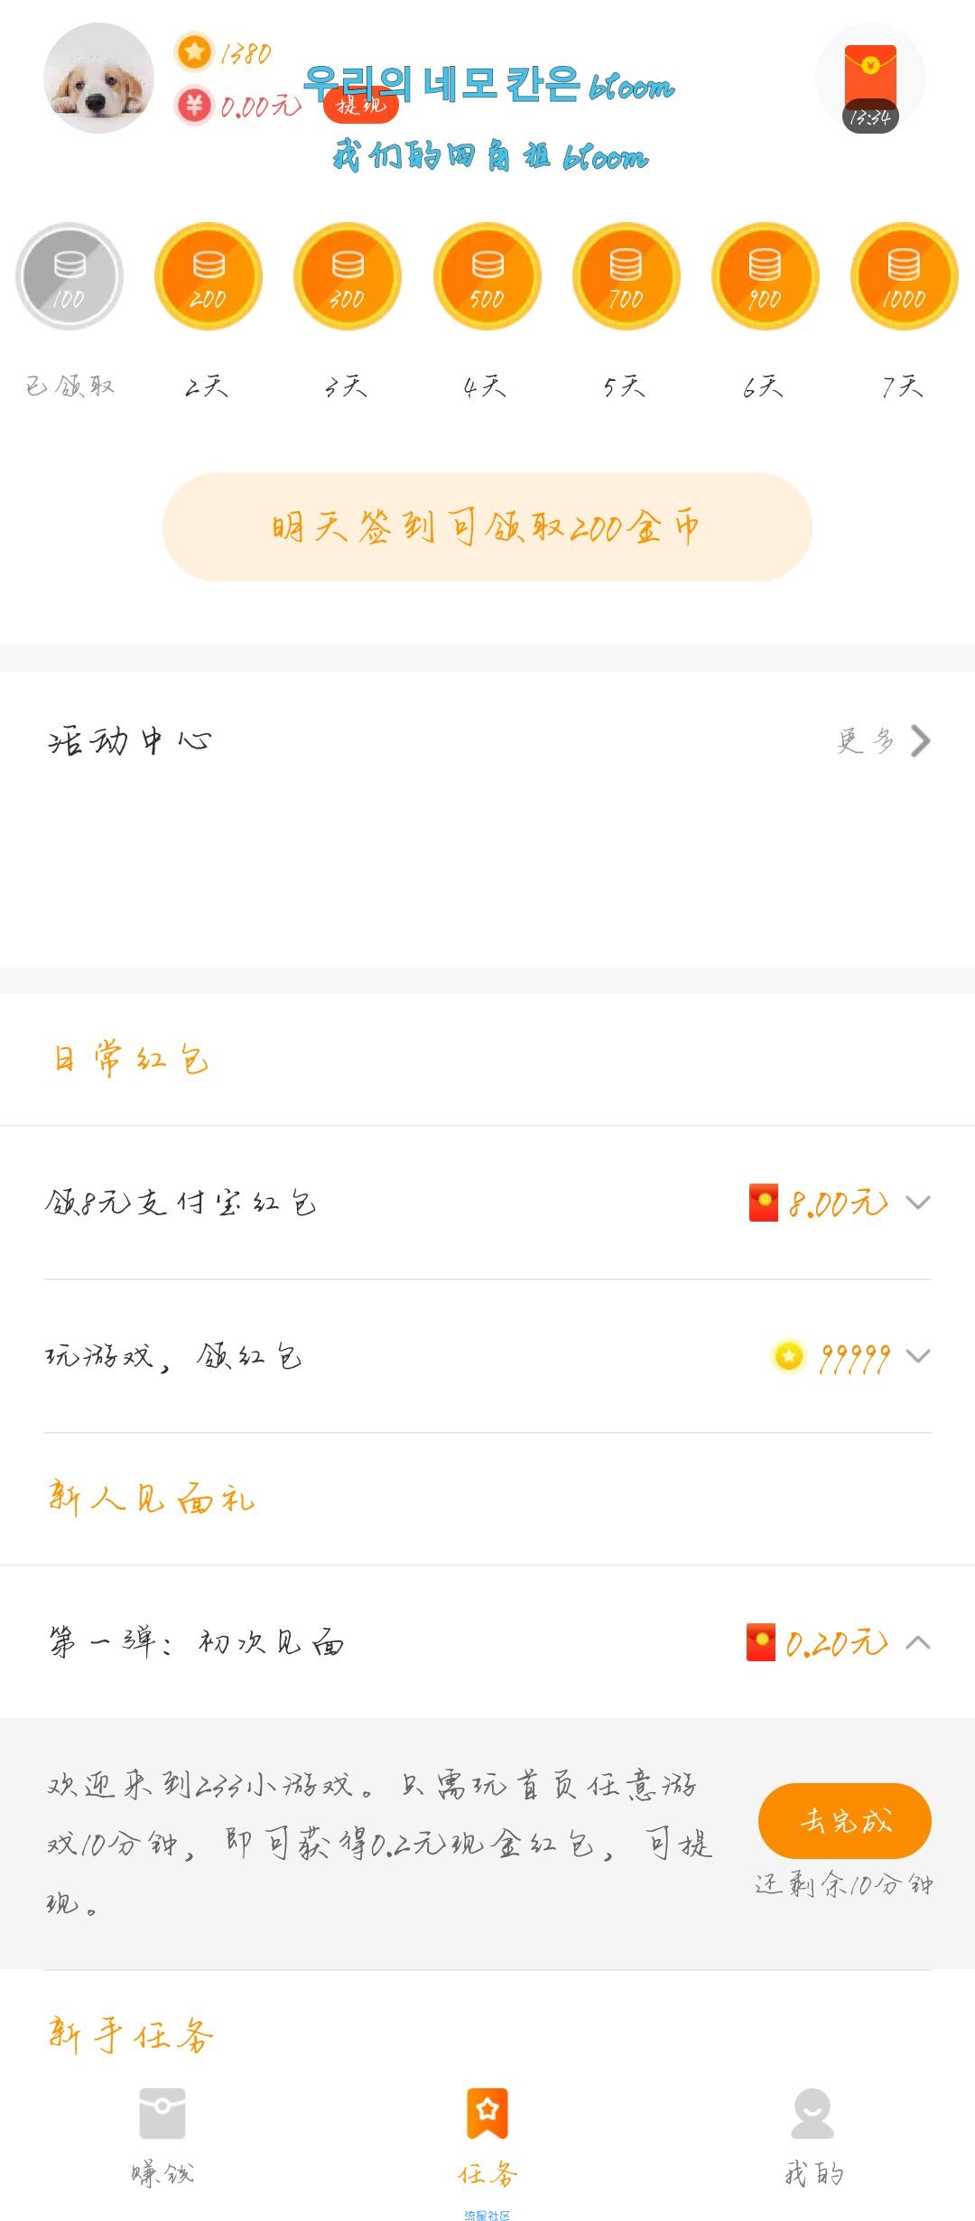The height and width of the screenshot is (2221, 975).
Task: Open the 我的 profile tab
Action: [812, 2136]
